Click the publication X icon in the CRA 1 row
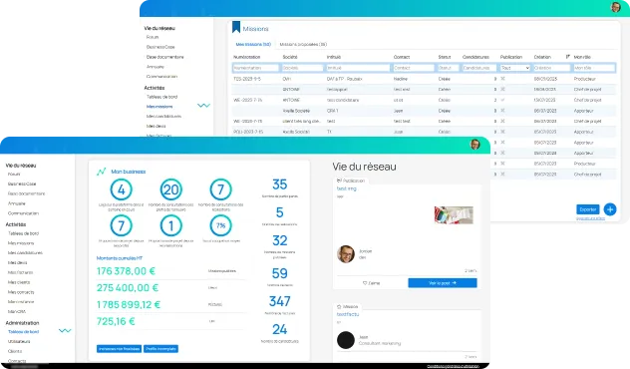Viewport: 630px width, 369px height. pyautogui.click(x=502, y=111)
